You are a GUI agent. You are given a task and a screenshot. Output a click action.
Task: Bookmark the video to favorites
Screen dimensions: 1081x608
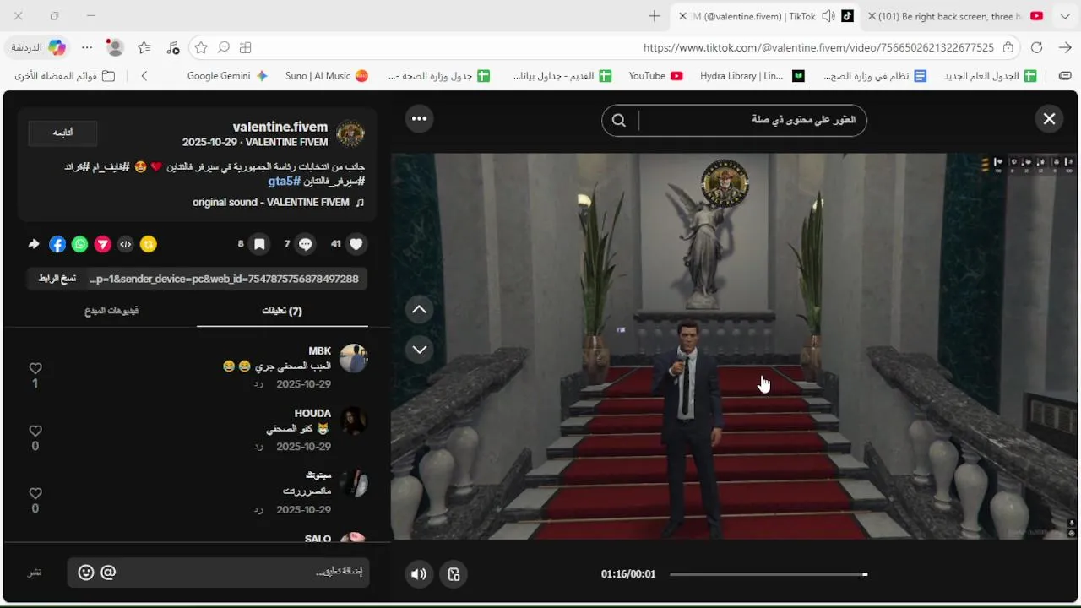pyautogui.click(x=259, y=244)
